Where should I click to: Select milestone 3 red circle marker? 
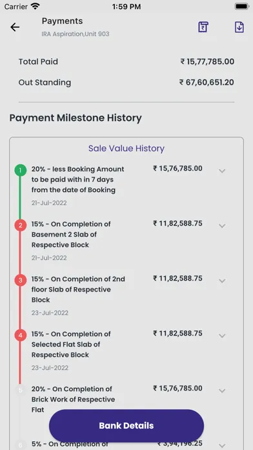[x=21, y=281]
